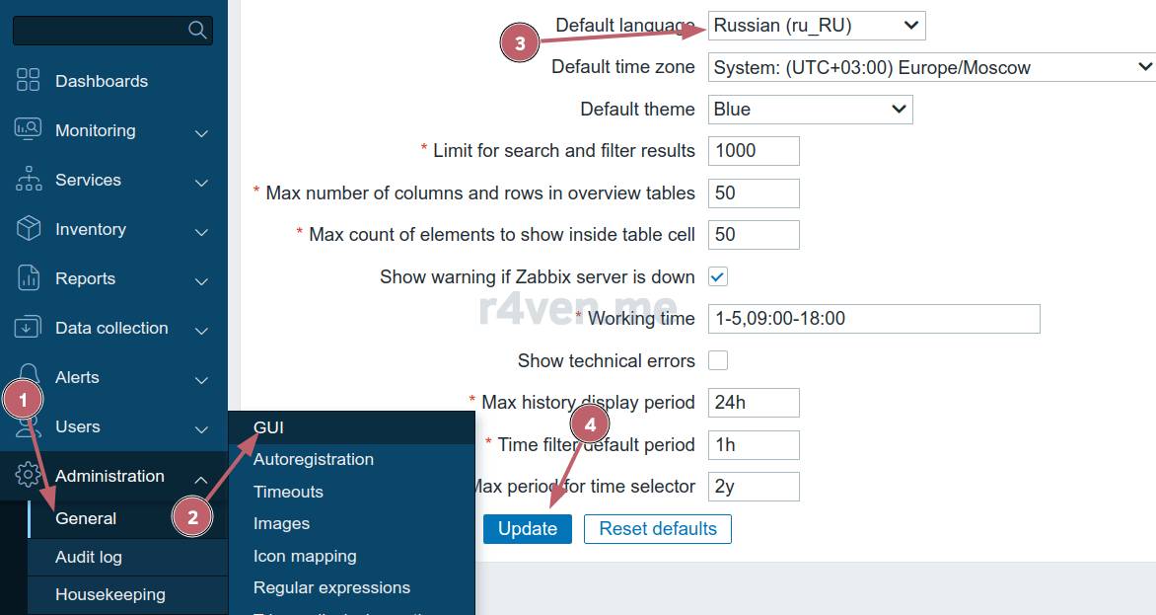Click the Inventory cube icon
The height and width of the screenshot is (615, 1156).
point(29,229)
